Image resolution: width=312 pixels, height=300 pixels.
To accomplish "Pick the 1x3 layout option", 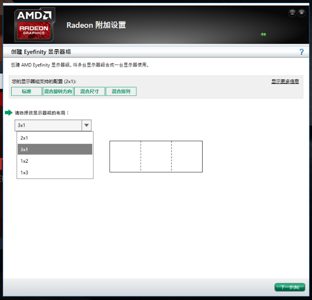I will (55, 172).
